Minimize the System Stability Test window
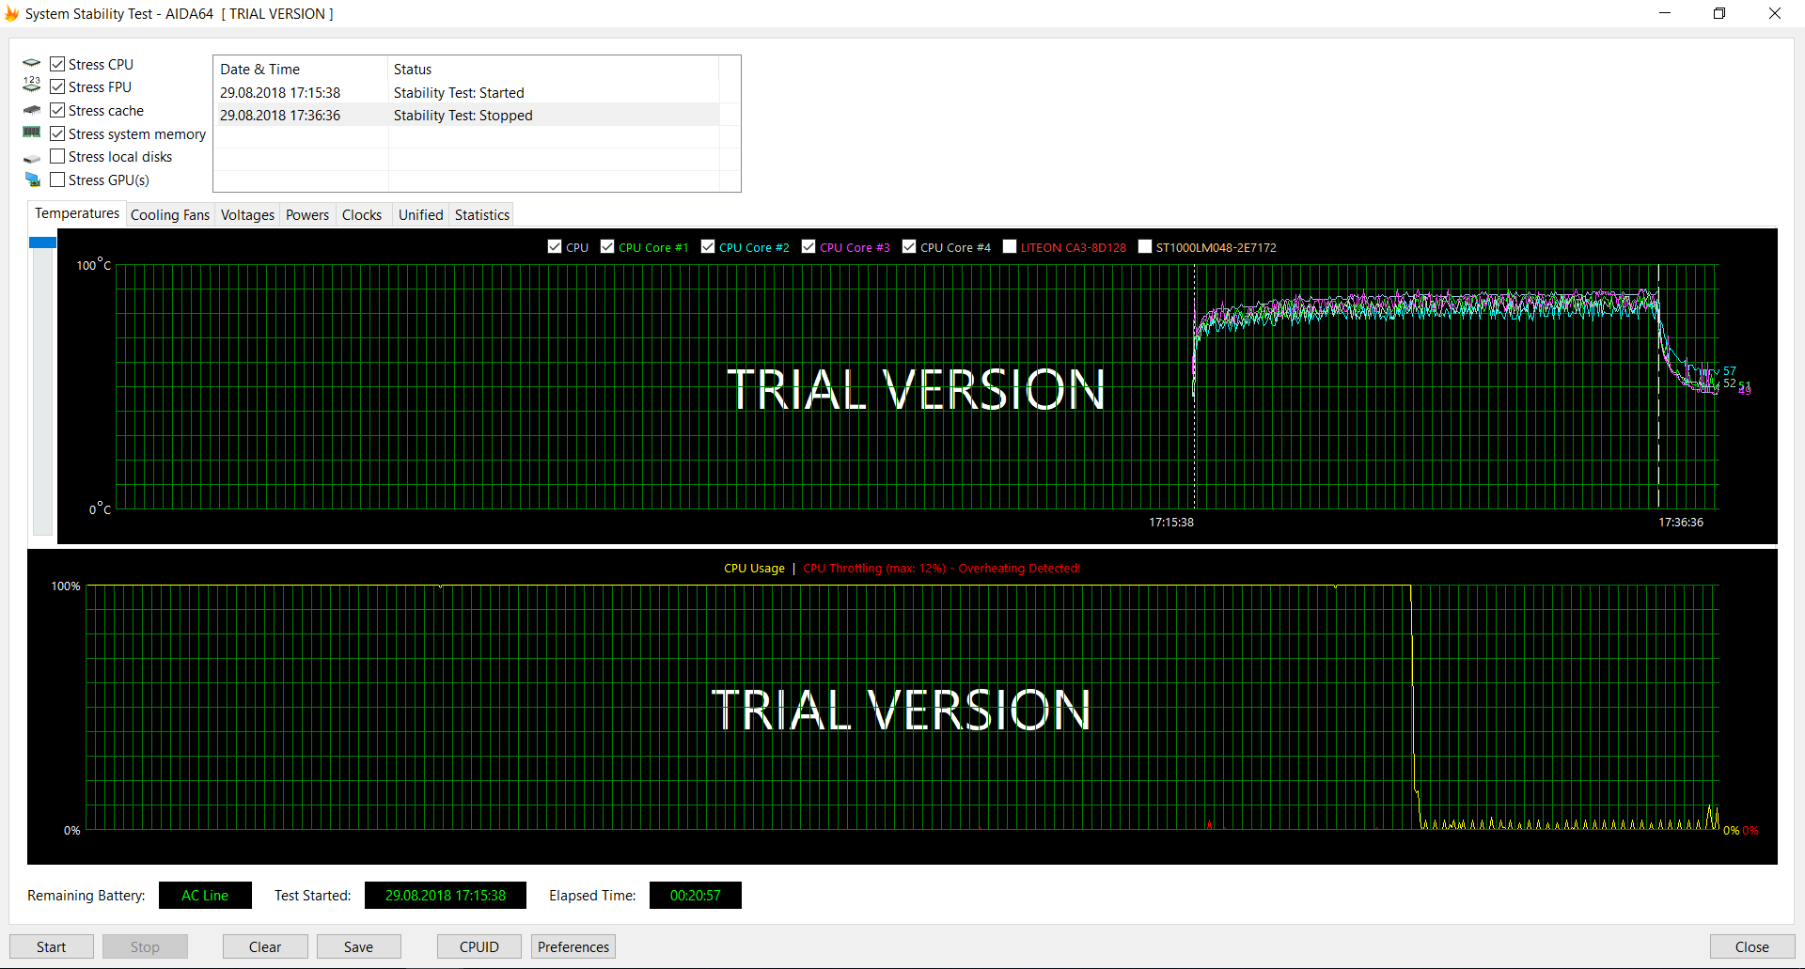This screenshot has height=969, width=1805. tap(1665, 13)
